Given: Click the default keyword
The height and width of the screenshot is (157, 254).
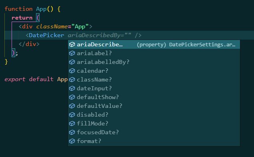Looking at the screenshot, I should pos(41,79).
